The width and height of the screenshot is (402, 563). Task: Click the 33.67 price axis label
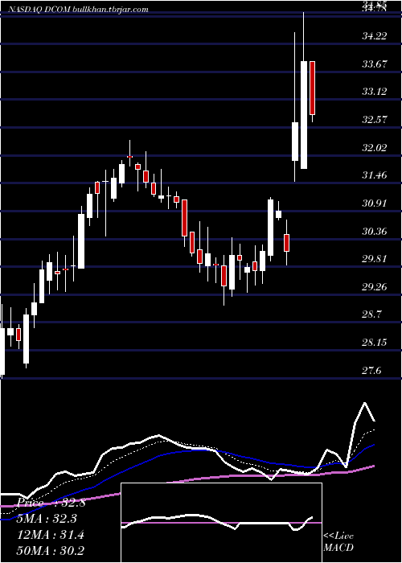click(375, 64)
